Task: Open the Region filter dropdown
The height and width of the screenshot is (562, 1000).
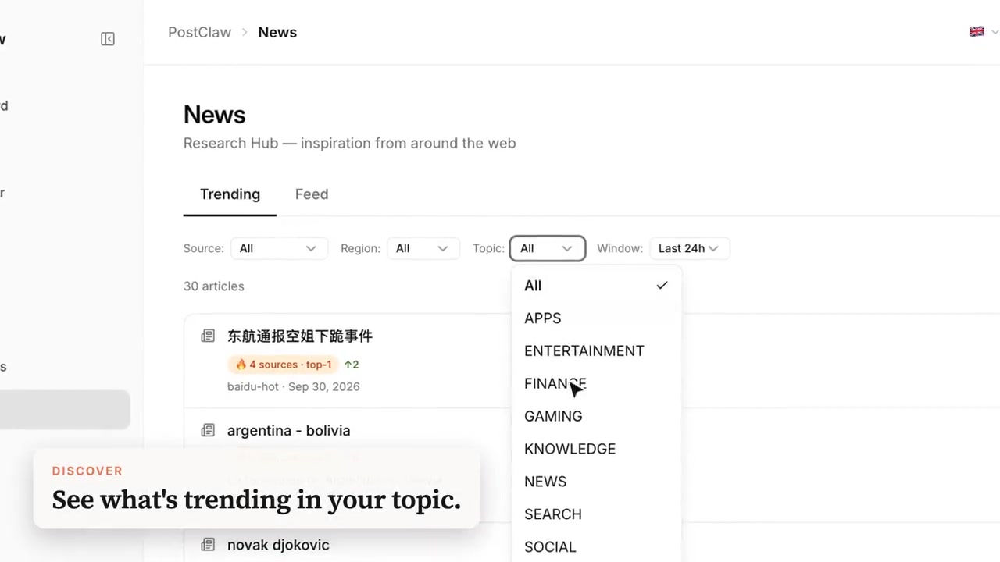Action: tap(423, 248)
